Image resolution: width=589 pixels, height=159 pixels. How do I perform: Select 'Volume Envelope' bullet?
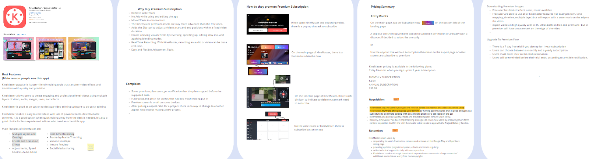60,141
